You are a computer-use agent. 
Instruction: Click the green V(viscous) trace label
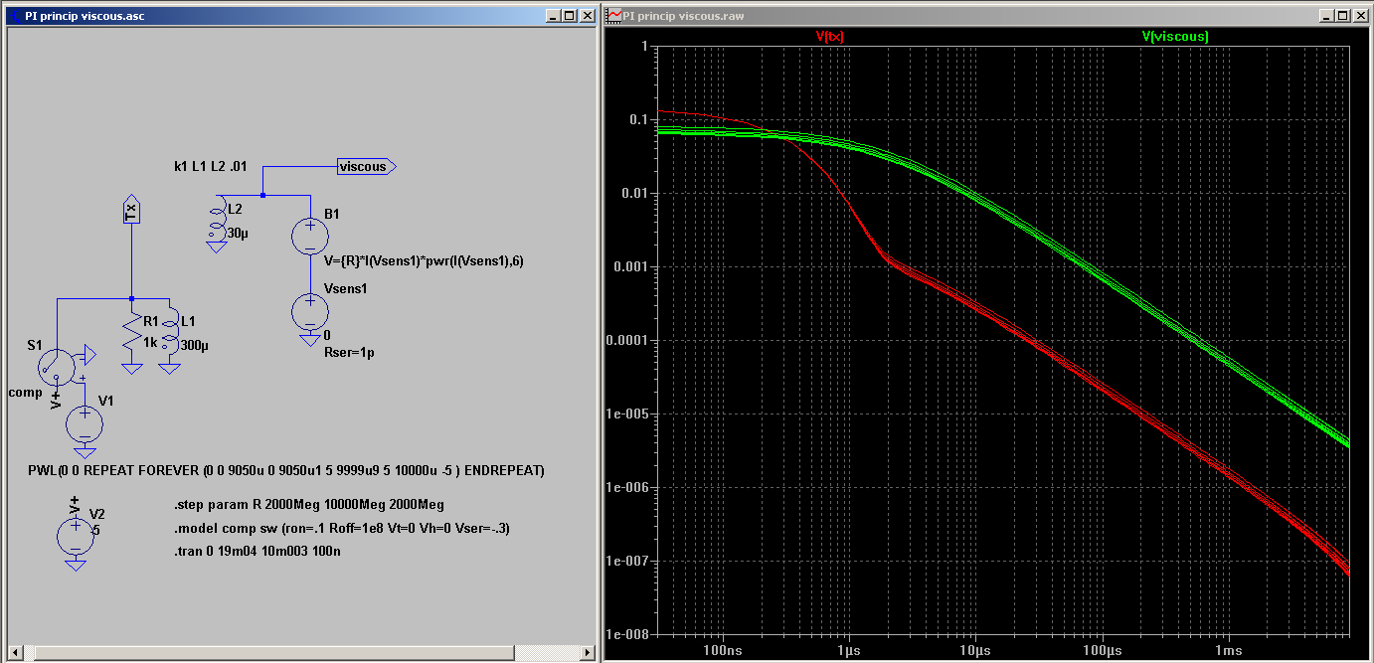pos(1175,36)
